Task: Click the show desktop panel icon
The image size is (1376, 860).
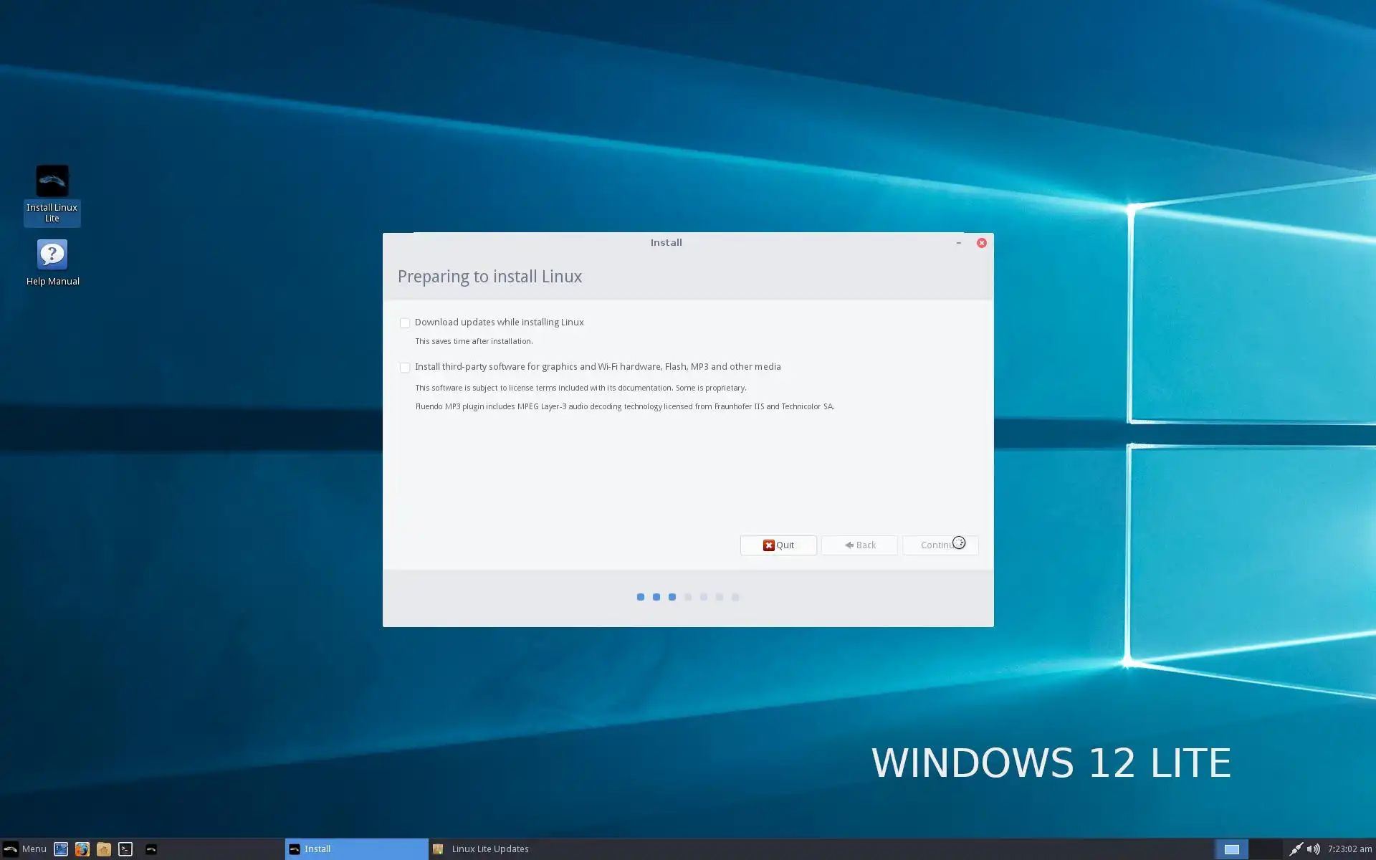Action: click(61, 849)
